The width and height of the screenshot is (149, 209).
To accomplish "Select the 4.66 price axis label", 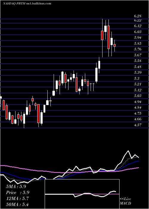I will 138,119.
